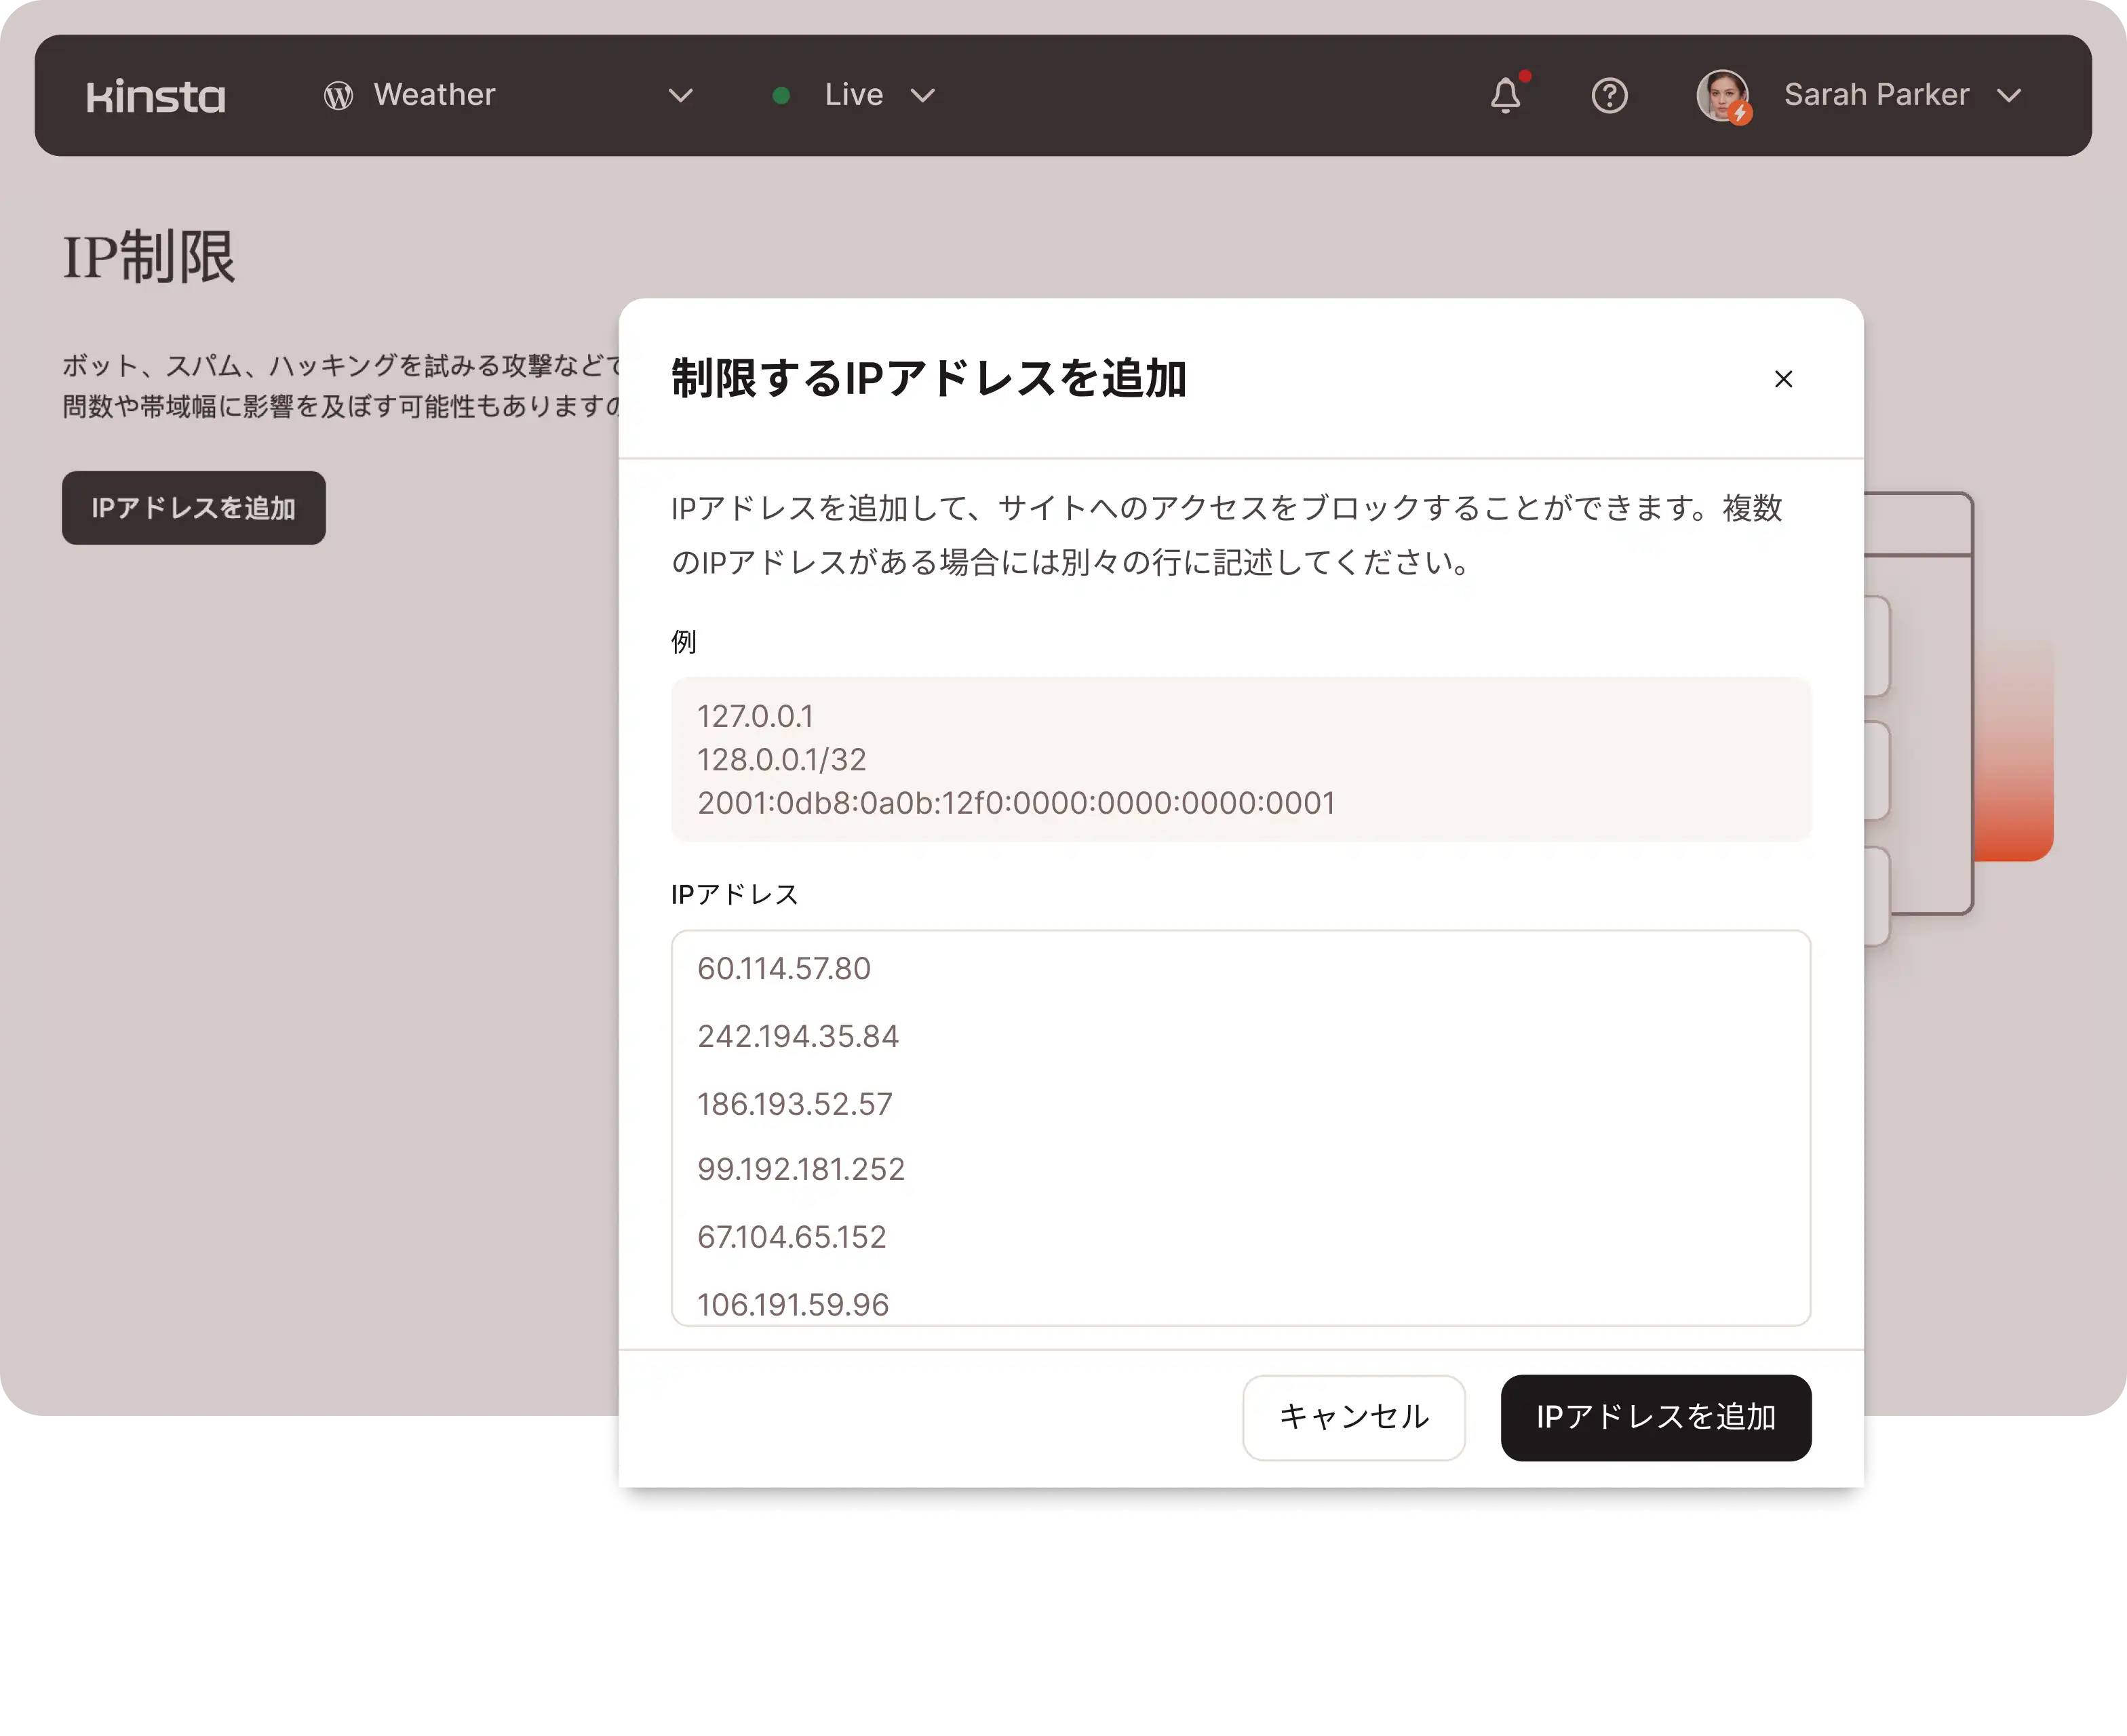The width and height of the screenshot is (2127, 1736).
Task: Click the Sarah Parker user name
Action: (x=1876, y=95)
